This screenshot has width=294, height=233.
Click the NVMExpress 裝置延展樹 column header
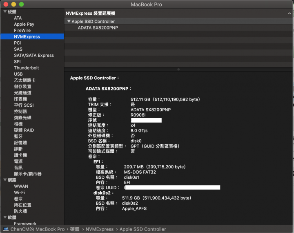[90, 13]
